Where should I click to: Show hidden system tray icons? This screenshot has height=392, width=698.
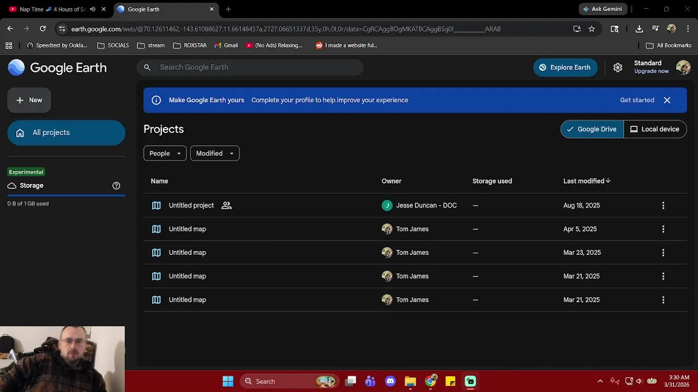[600, 381]
